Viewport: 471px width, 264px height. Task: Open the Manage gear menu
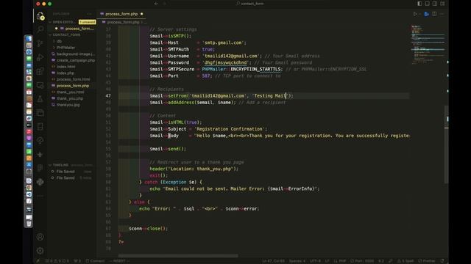[40, 251]
